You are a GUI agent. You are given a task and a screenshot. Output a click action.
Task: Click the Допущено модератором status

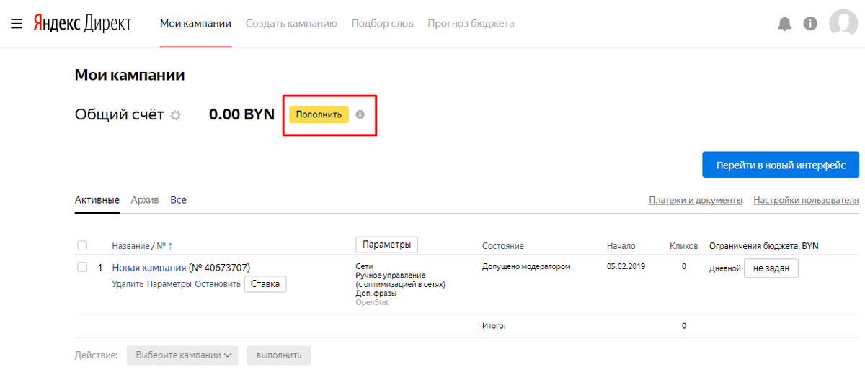coord(526,266)
